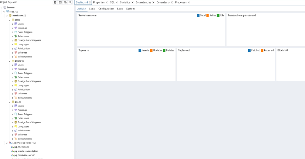Click the blue Fetched legend swatch
305x159 pixels.
pyautogui.click(x=249, y=50)
